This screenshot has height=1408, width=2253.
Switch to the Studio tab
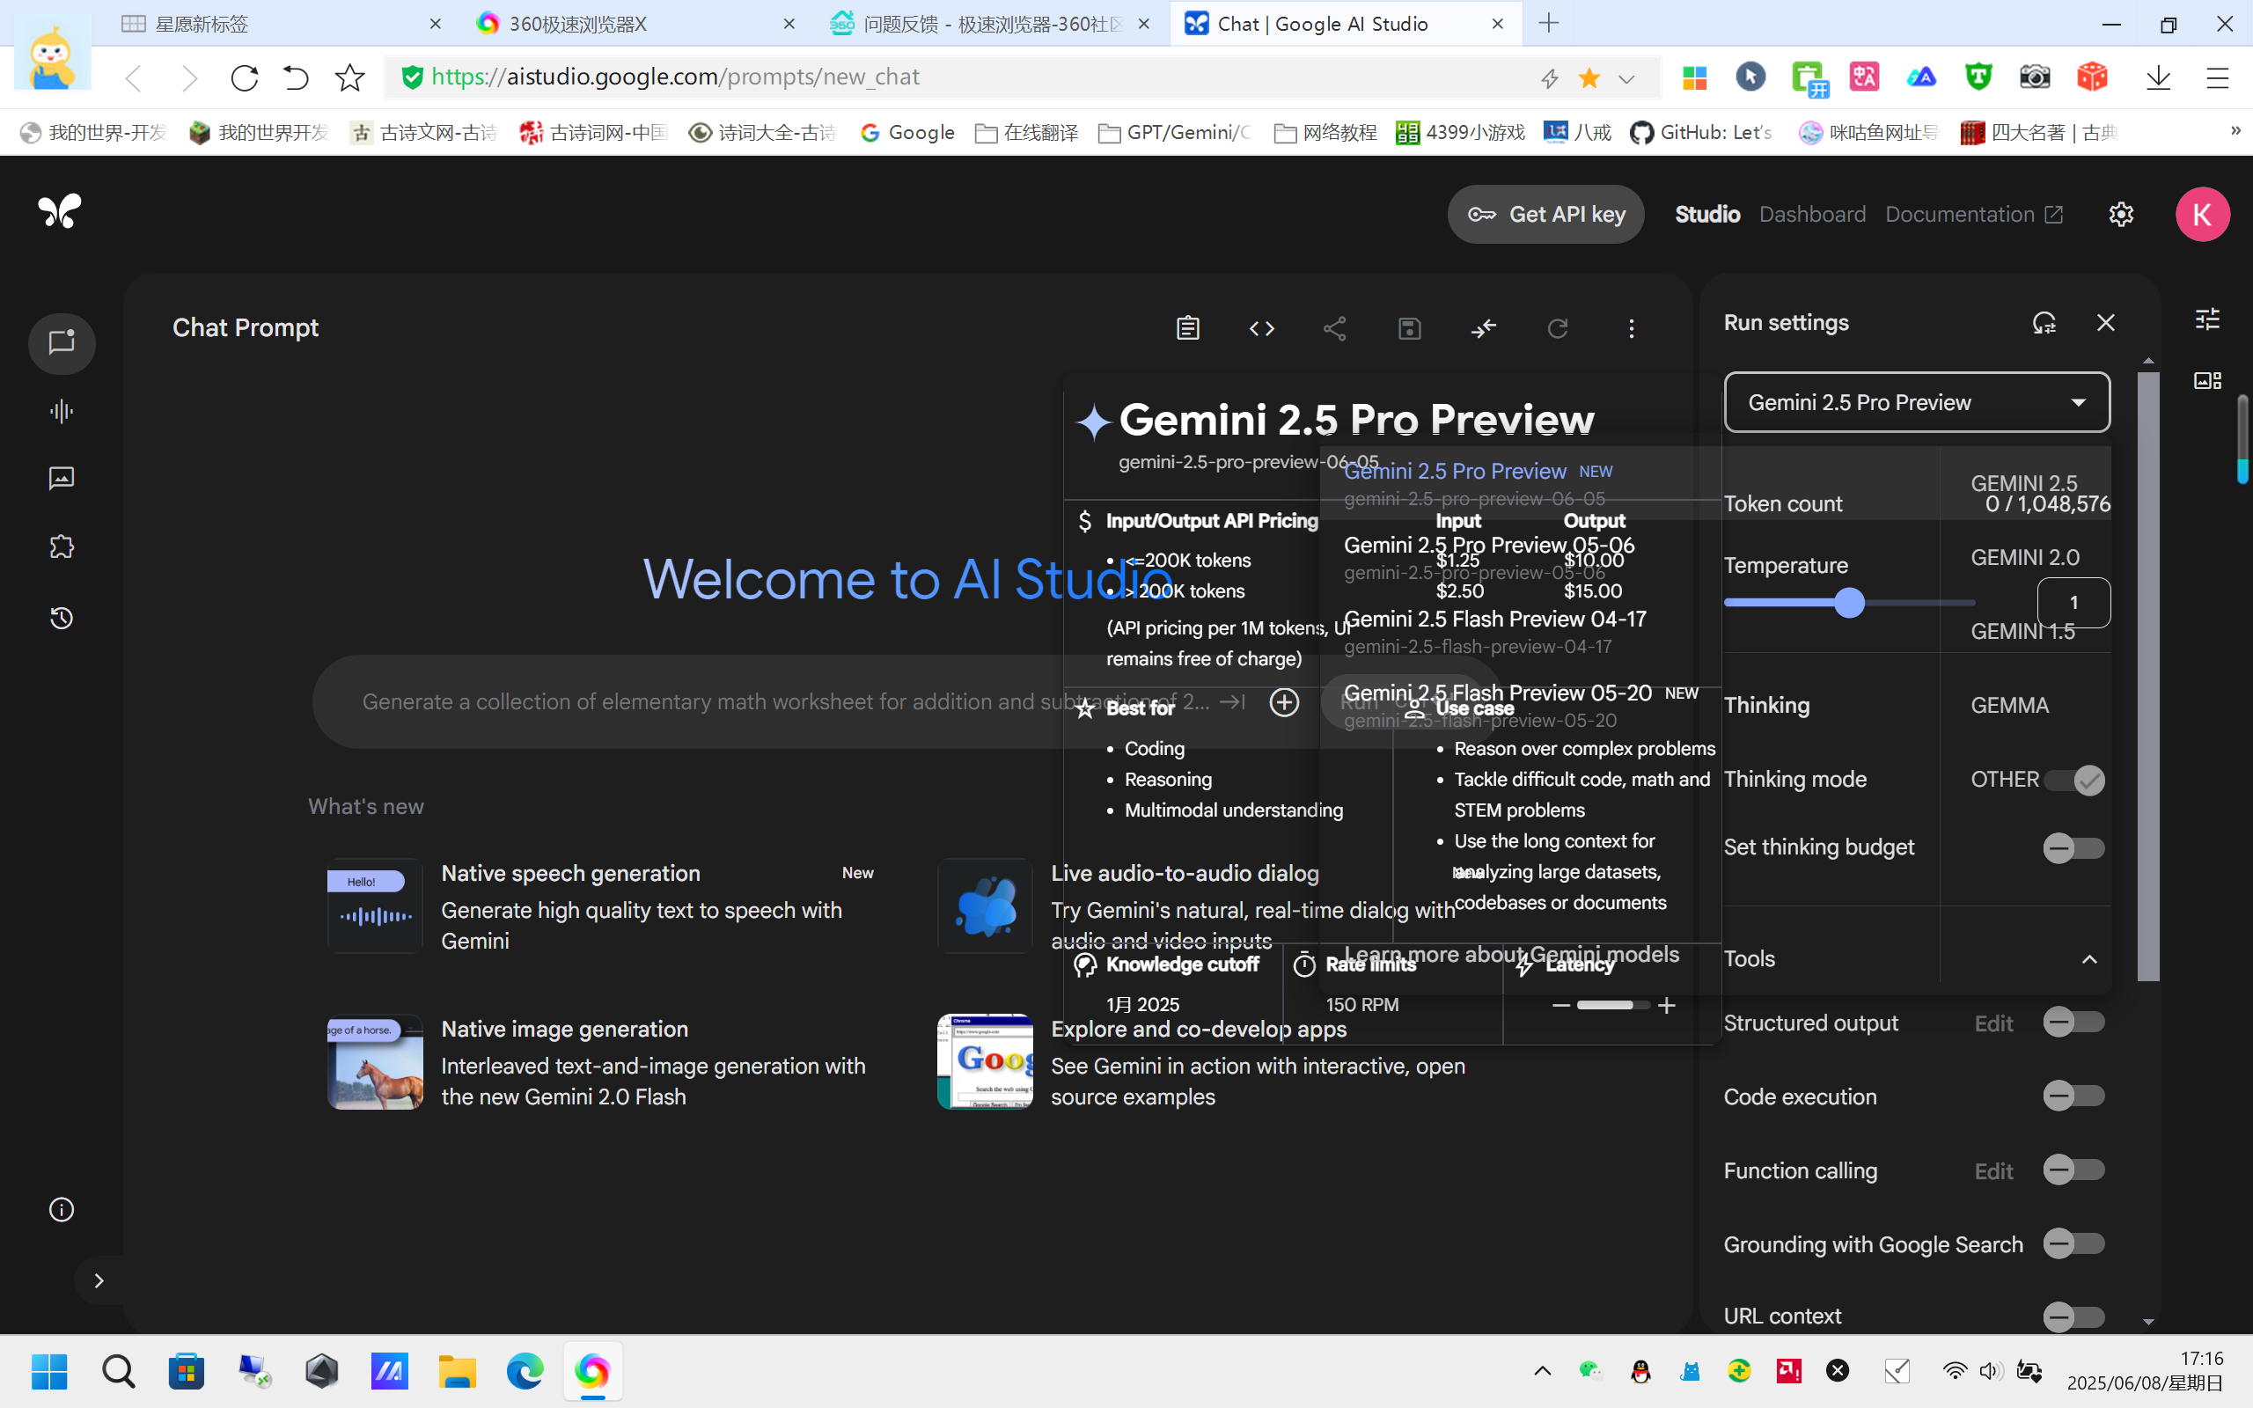pyautogui.click(x=1707, y=214)
